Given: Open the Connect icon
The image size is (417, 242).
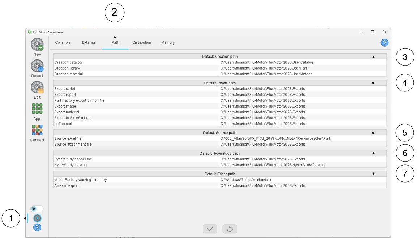Looking at the screenshot, I should tap(37, 130).
